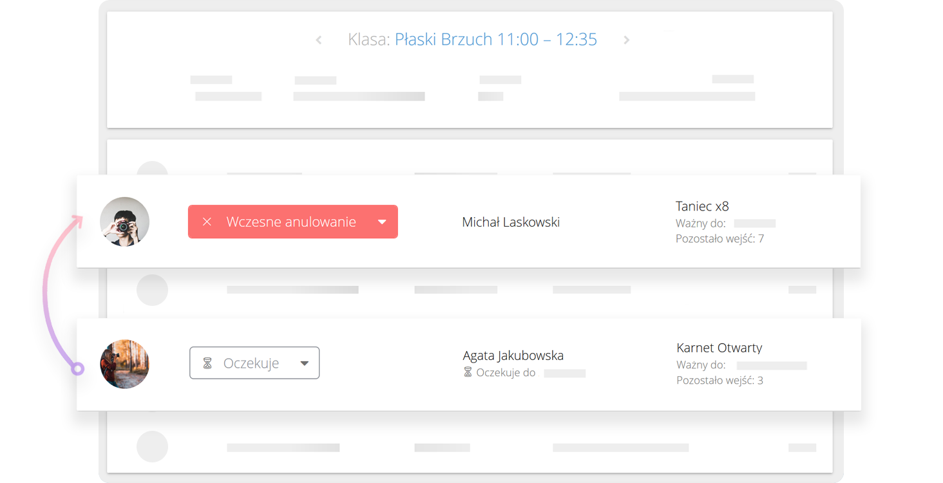Open the Płaski Brzuch 11:00 – 12:35 class link

click(x=495, y=39)
